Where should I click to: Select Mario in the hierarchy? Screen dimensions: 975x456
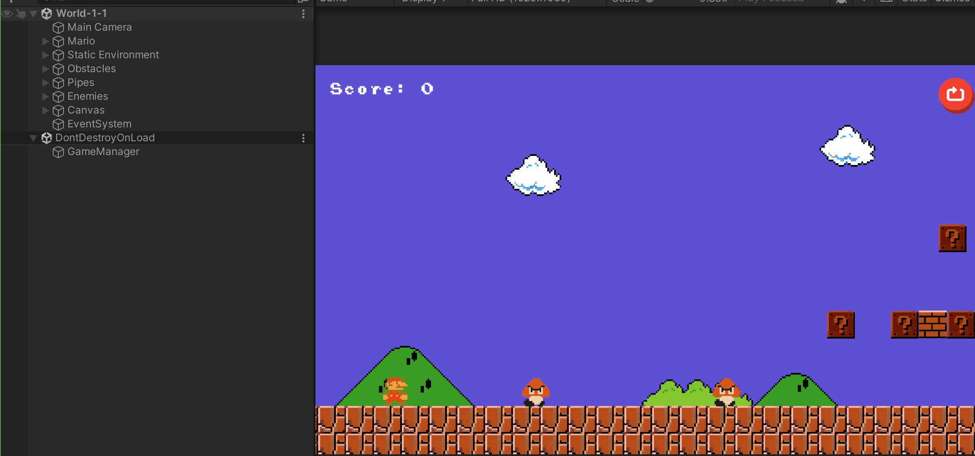point(81,41)
